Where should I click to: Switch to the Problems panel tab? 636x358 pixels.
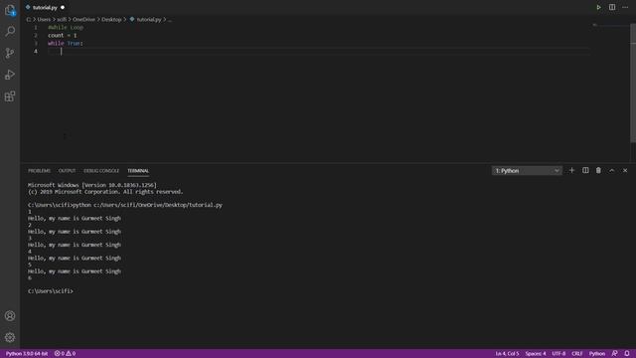pyautogui.click(x=39, y=171)
